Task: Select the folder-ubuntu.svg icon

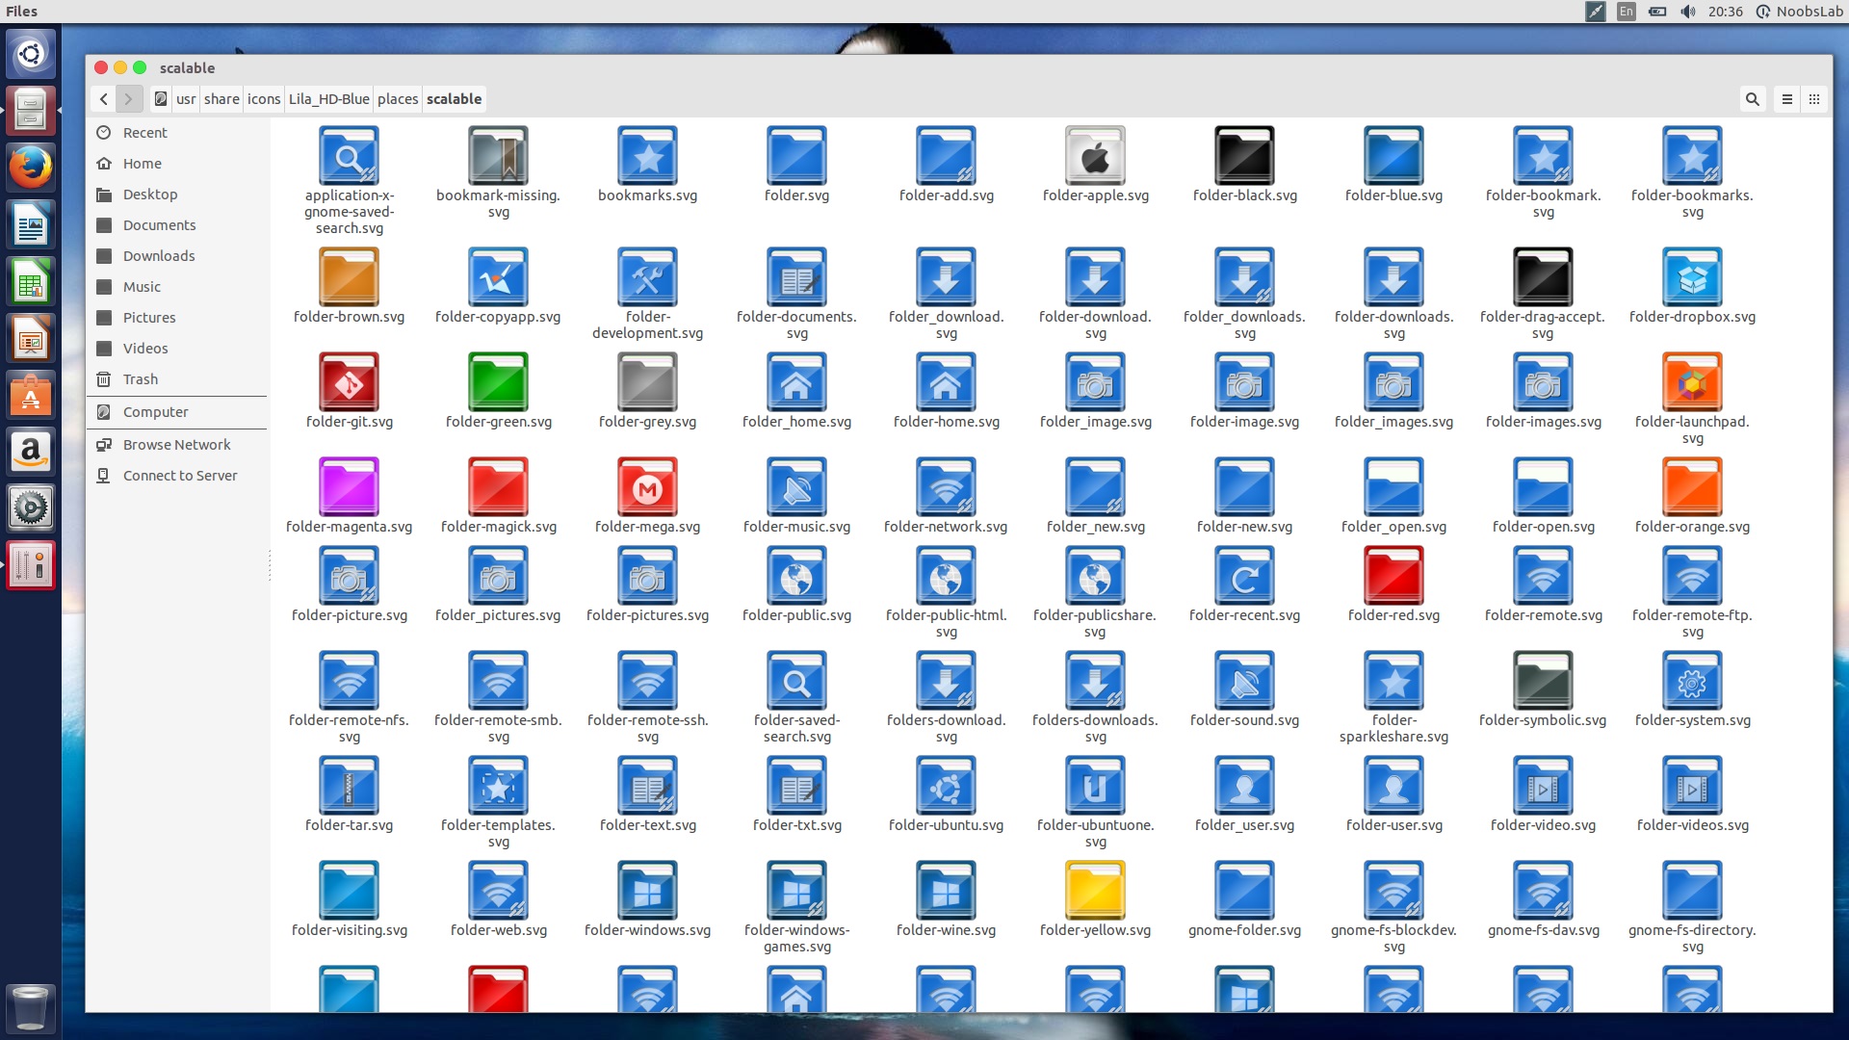Action: point(946,786)
